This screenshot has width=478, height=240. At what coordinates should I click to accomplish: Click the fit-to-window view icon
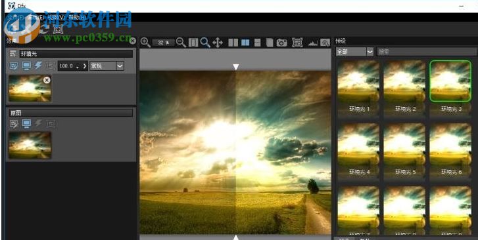tap(193, 43)
